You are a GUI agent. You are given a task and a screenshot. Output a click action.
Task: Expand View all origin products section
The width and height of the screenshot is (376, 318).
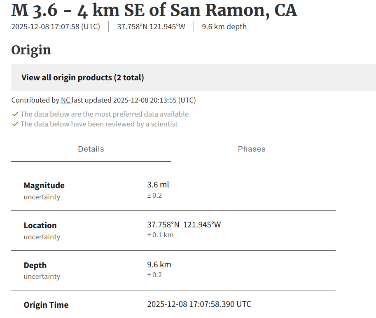pyautogui.click(x=83, y=77)
